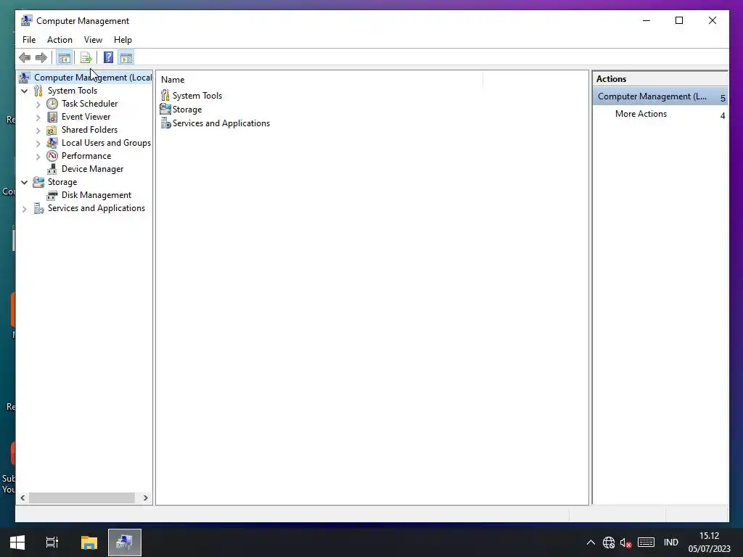Click the Device Manager icon in tree

(x=52, y=169)
